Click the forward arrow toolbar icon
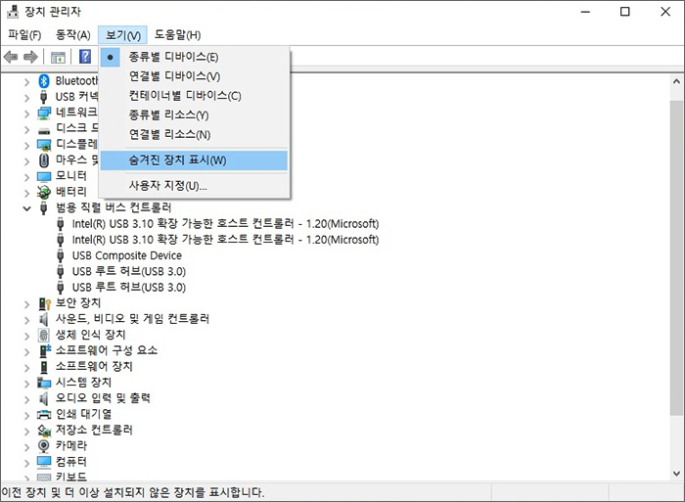This screenshot has width=685, height=502. point(30,57)
